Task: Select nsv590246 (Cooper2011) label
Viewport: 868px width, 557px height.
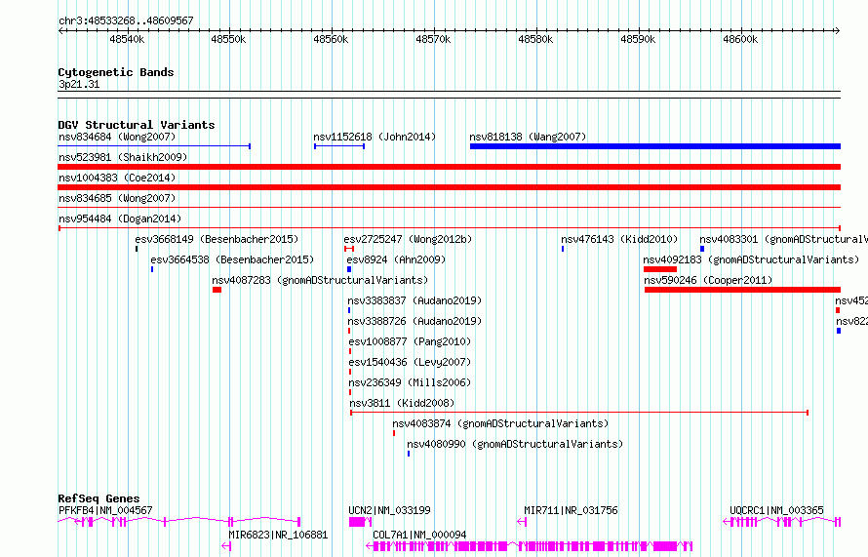Action: [708, 280]
